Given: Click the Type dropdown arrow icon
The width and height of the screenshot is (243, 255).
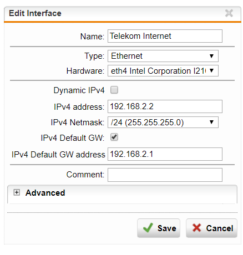Looking at the screenshot, I should point(211,56).
